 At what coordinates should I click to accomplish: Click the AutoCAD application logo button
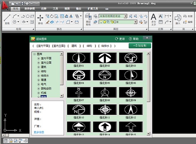[x=5, y=5]
